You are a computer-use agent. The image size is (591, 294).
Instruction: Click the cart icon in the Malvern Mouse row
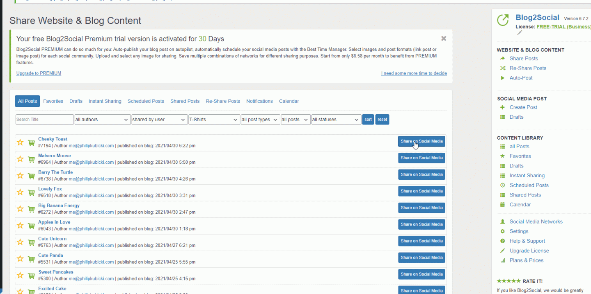tap(31, 159)
